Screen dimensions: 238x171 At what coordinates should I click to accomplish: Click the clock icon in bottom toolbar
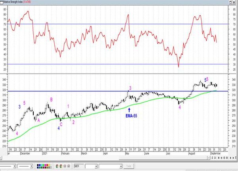[65, 166]
